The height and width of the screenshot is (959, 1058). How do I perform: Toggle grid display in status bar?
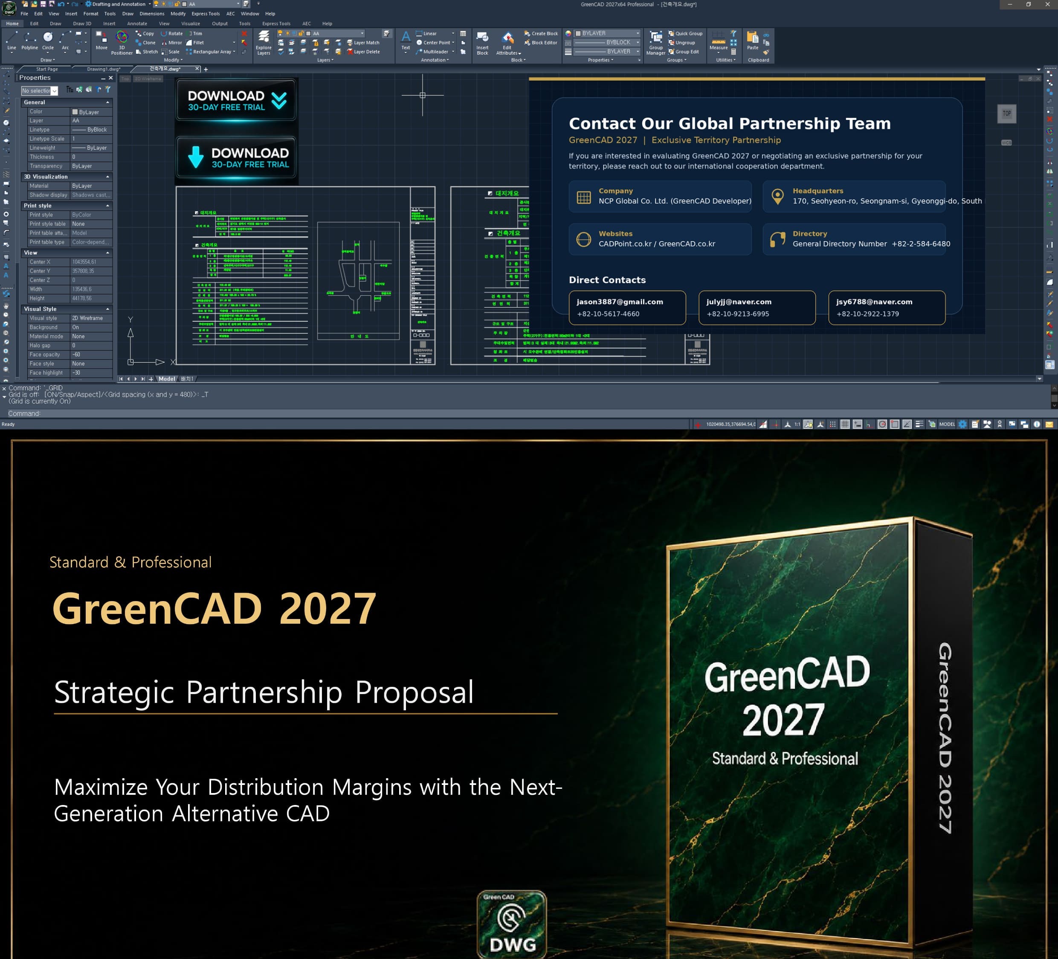tap(845, 424)
